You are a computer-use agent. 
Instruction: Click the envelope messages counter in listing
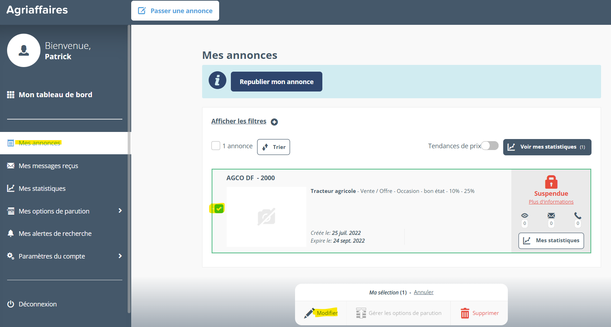click(x=551, y=216)
